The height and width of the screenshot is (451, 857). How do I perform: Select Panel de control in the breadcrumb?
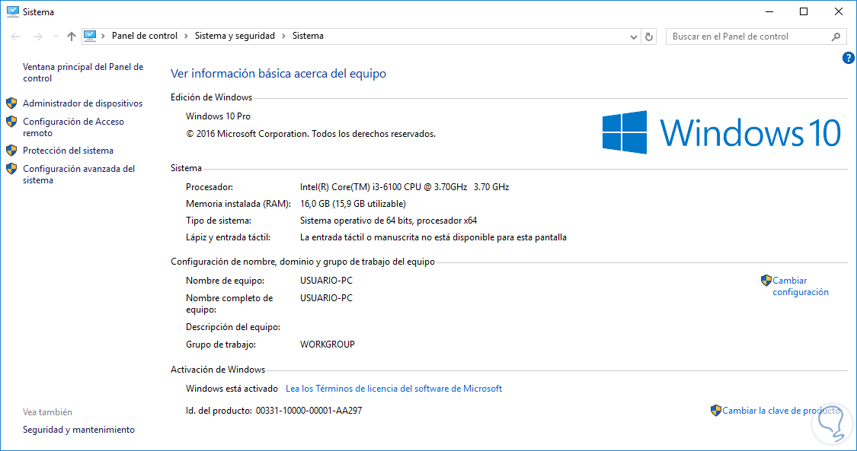(x=145, y=36)
